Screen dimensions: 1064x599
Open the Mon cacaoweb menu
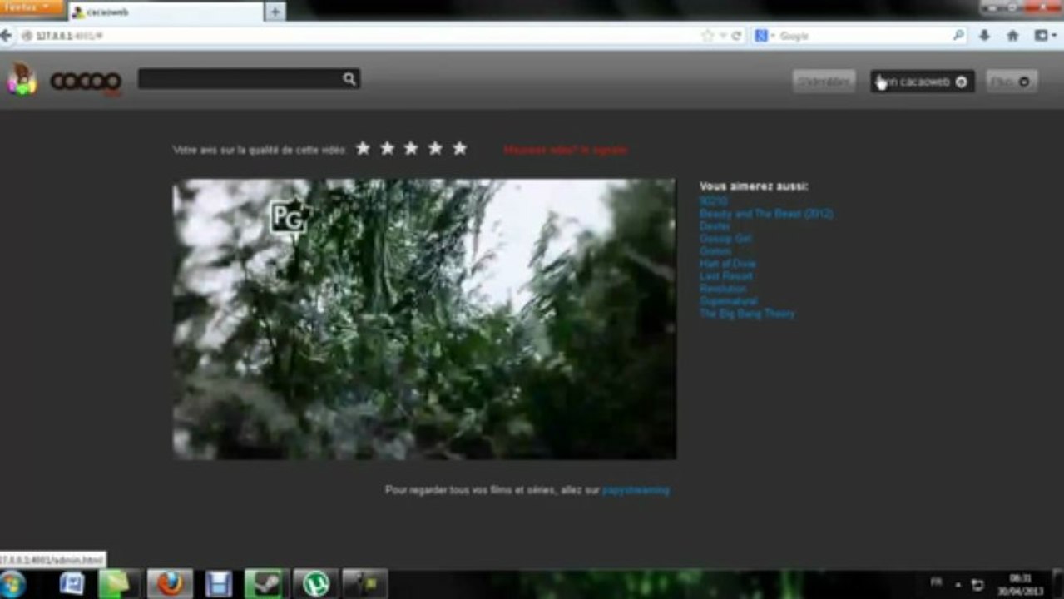point(923,82)
